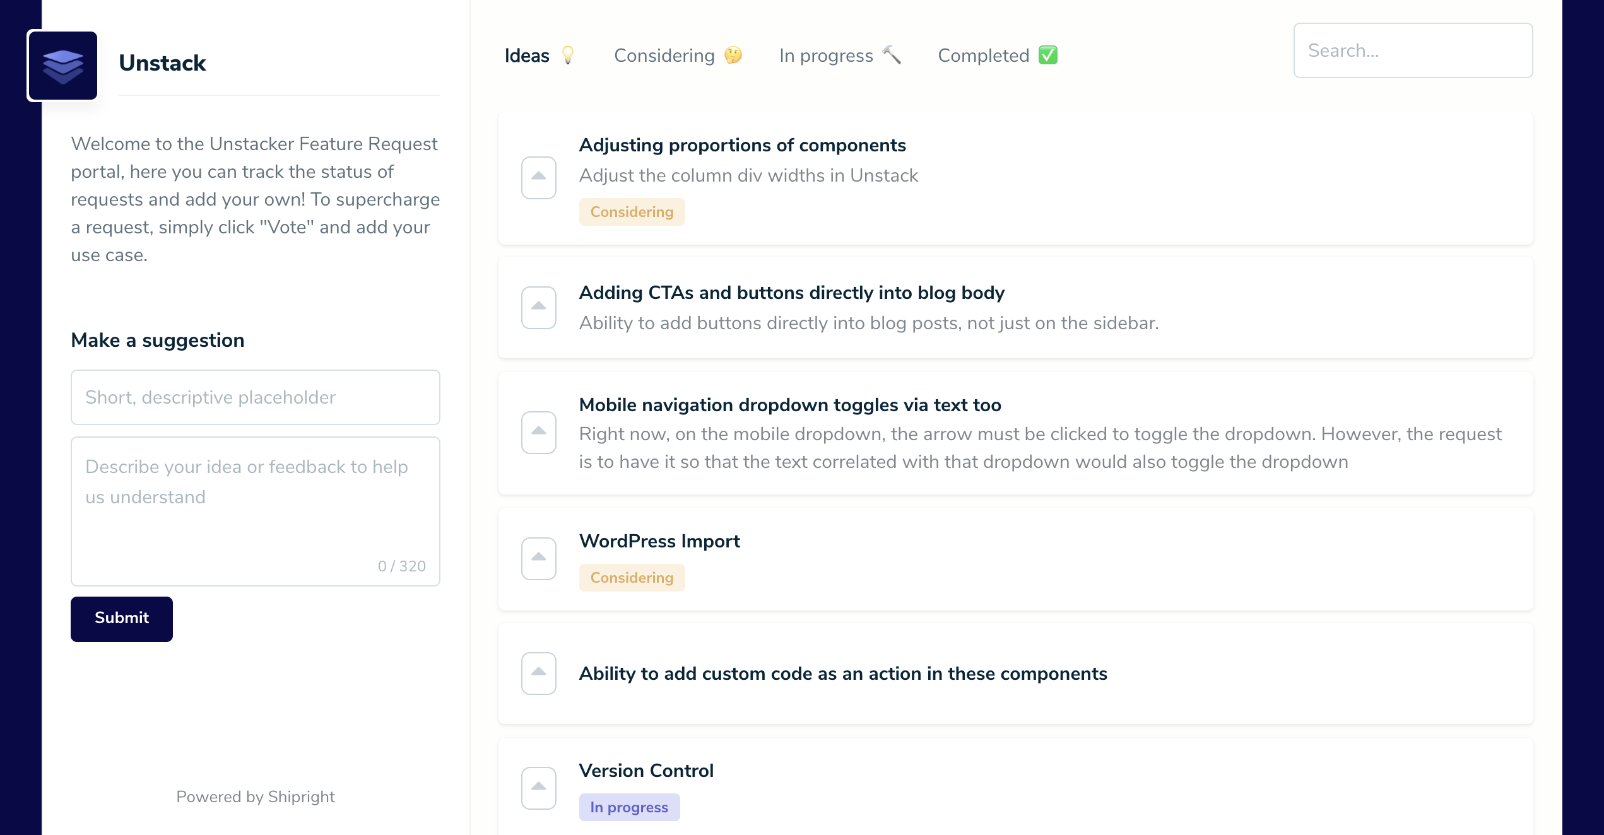Screen dimensions: 1604x835
Task: Click the Submit button
Action: click(x=121, y=619)
